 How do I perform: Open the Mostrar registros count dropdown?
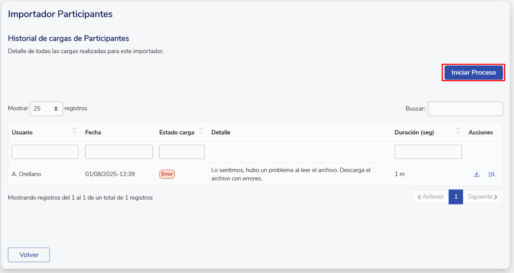coord(46,109)
